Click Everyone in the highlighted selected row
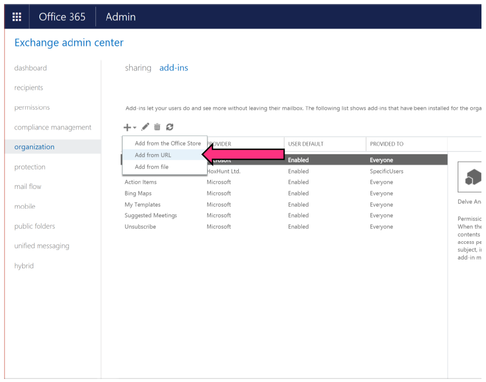The width and height of the screenshot is (486, 382). 381,160
